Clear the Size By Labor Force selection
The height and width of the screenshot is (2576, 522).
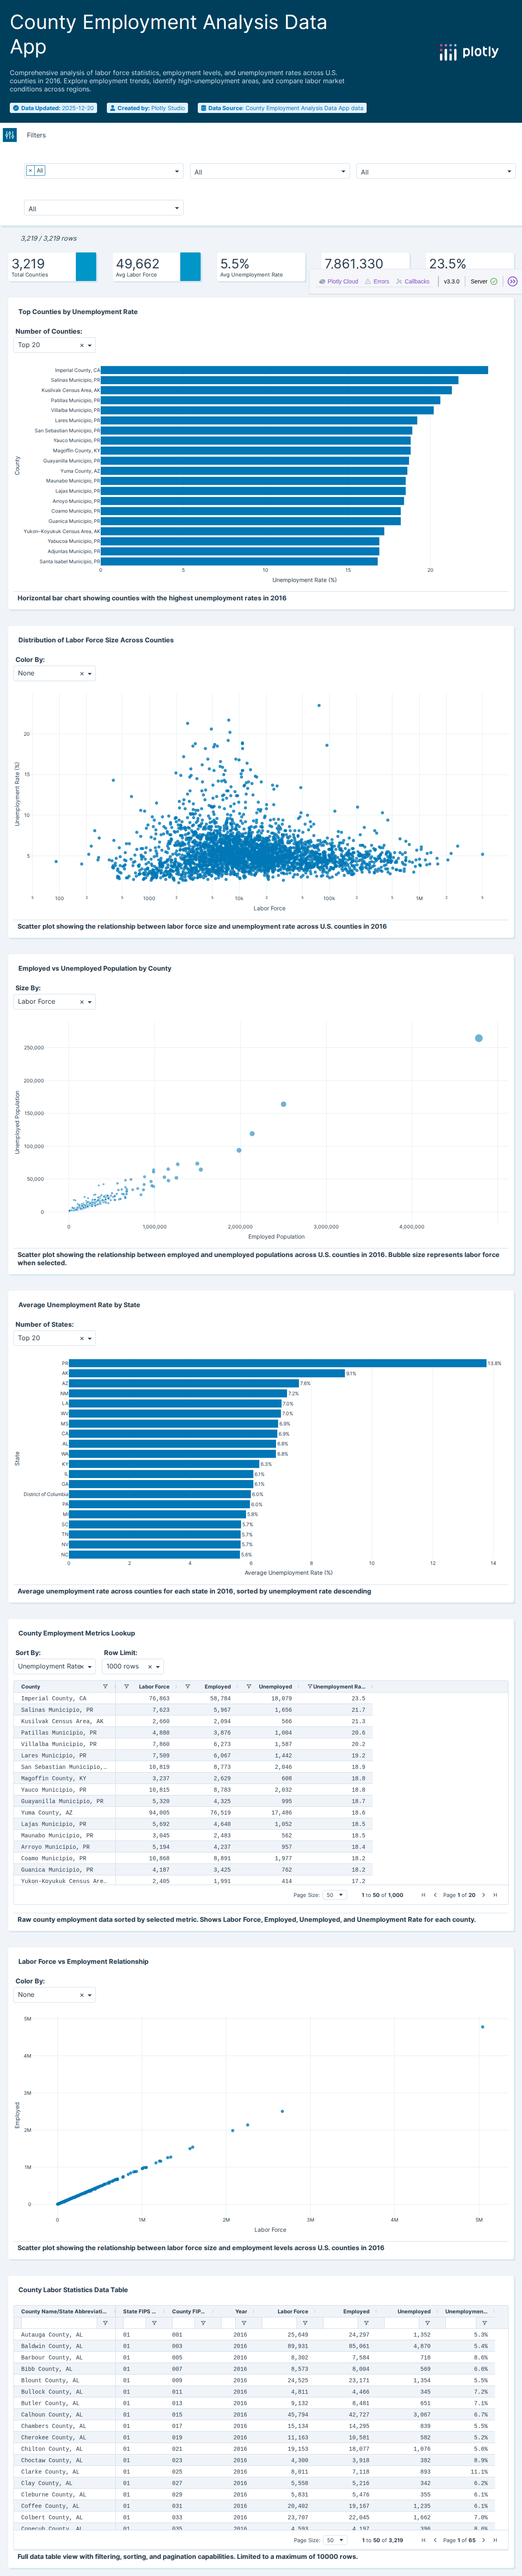click(x=82, y=1002)
